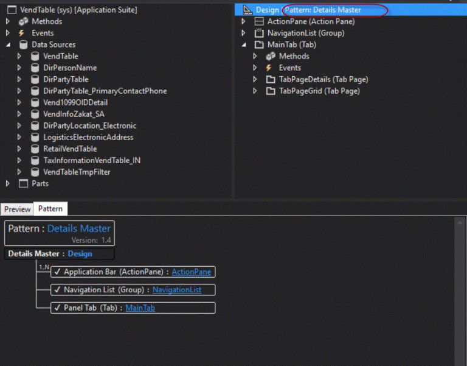Expand the VendTable data source

pos(19,57)
